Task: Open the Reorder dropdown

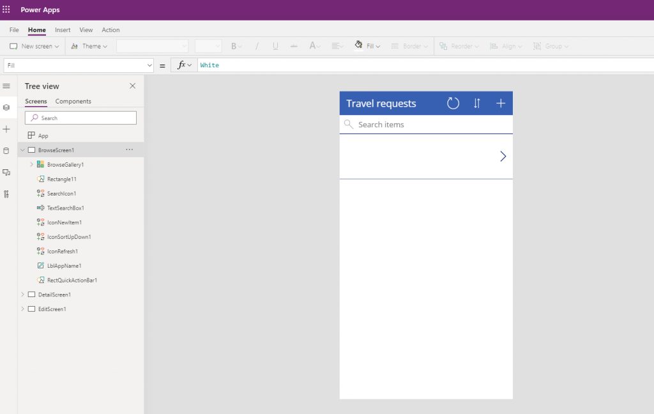Action: [x=459, y=47]
